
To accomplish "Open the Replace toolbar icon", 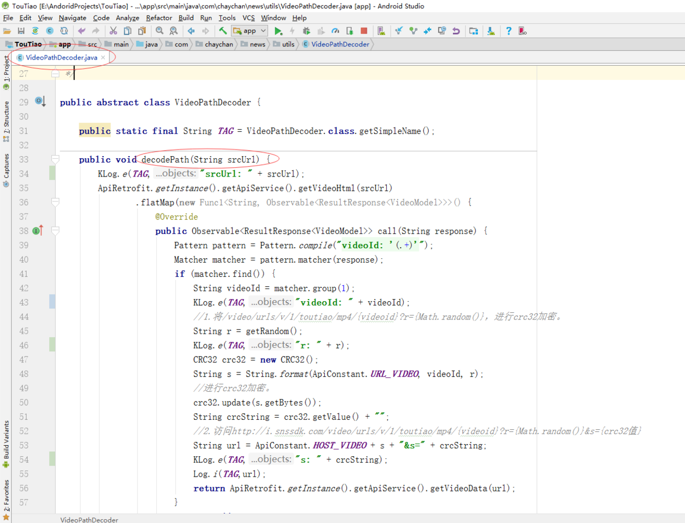I will coord(173,31).
